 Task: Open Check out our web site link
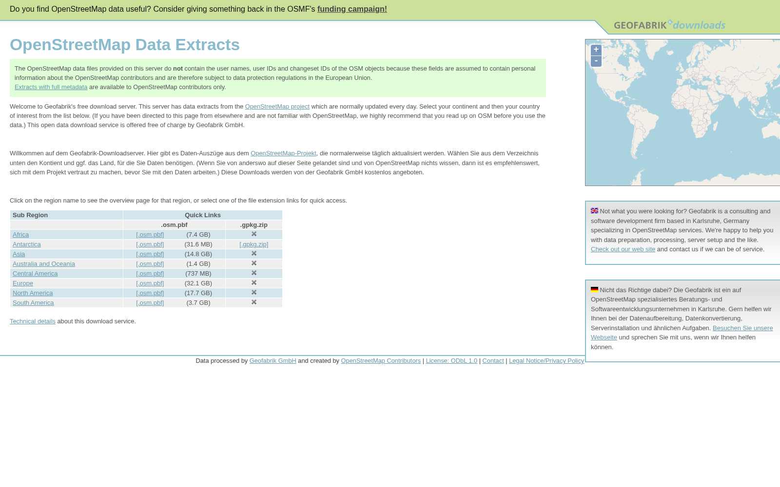623,249
